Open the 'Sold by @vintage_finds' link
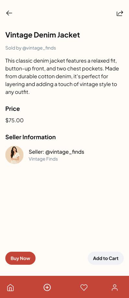 31,48
